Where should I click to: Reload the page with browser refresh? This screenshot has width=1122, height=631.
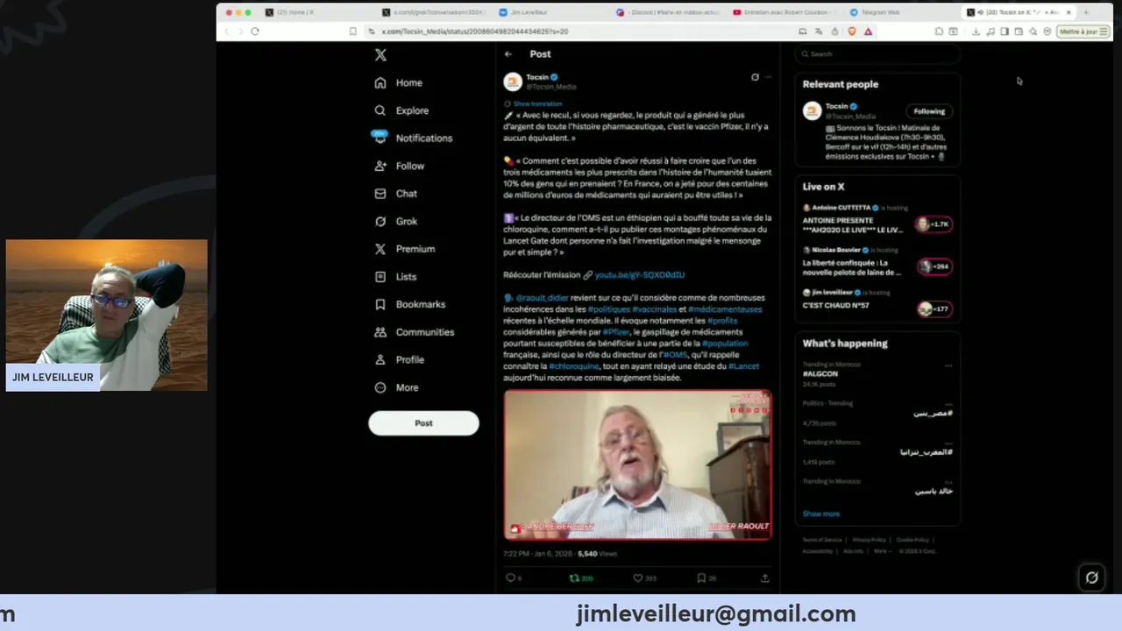pyautogui.click(x=255, y=32)
